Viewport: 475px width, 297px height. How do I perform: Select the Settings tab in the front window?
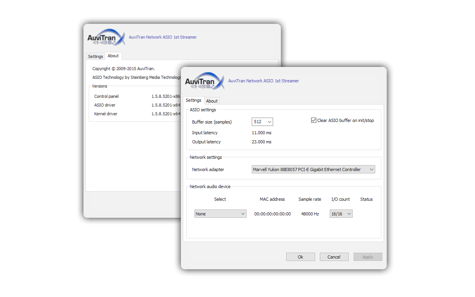coord(194,101)
